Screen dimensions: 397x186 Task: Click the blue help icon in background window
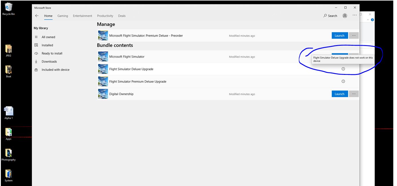[372, 20]
